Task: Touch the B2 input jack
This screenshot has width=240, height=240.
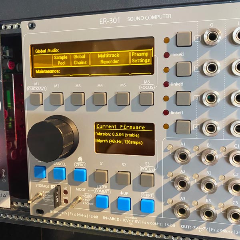Action: pyautogui.click(x=209, y=185)
